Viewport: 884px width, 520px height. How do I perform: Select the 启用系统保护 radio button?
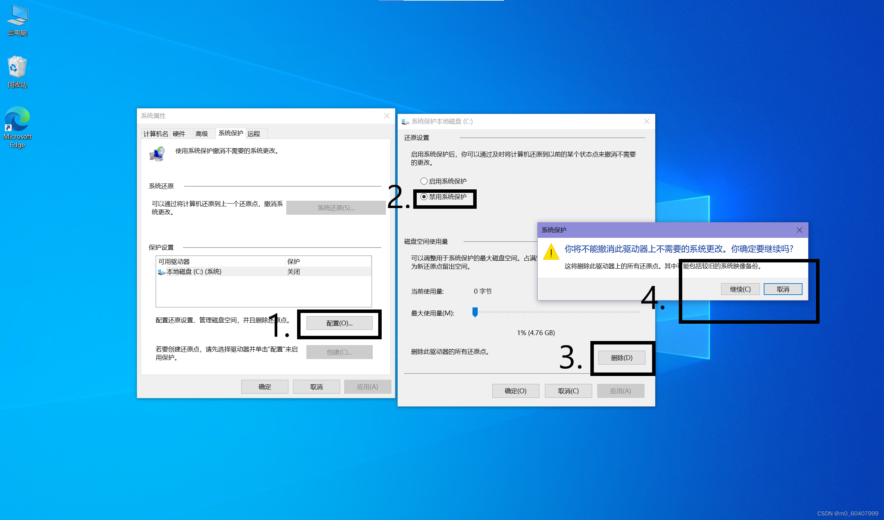point(424,181)
